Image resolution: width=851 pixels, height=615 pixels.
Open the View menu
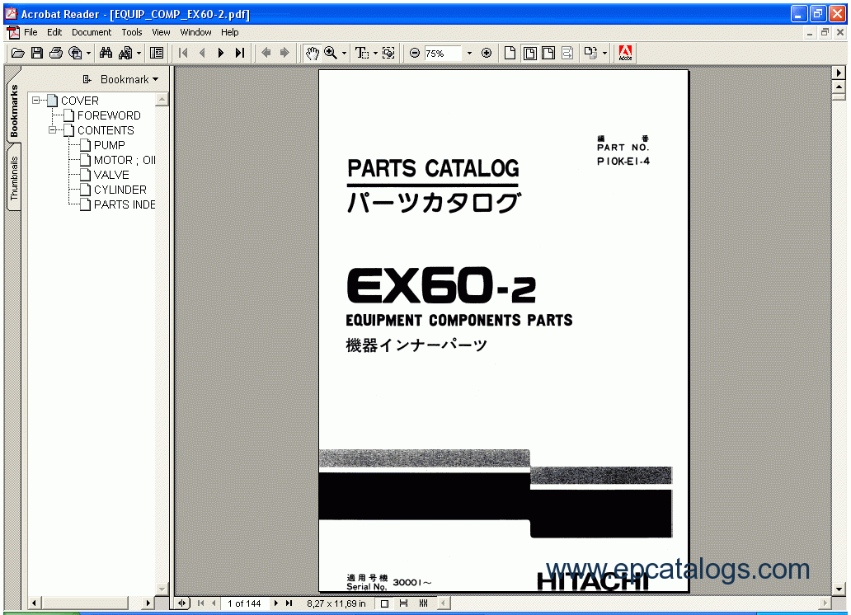pos(161,33)
